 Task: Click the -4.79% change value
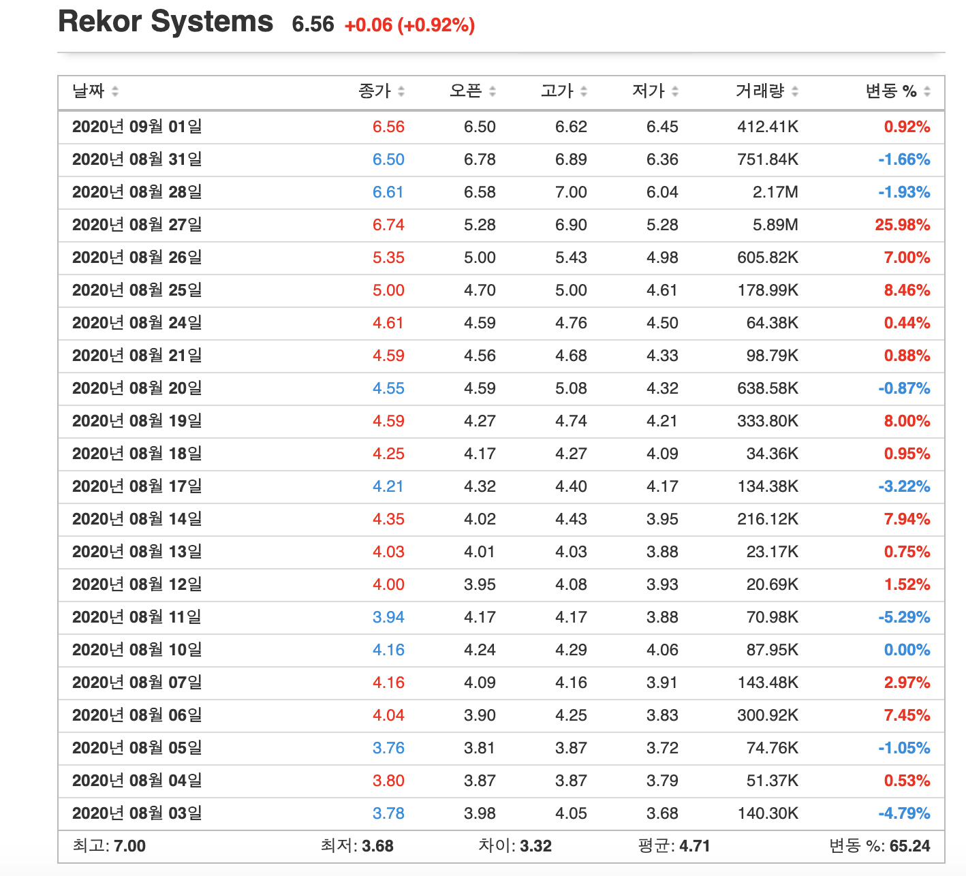[x=904, y=813]
